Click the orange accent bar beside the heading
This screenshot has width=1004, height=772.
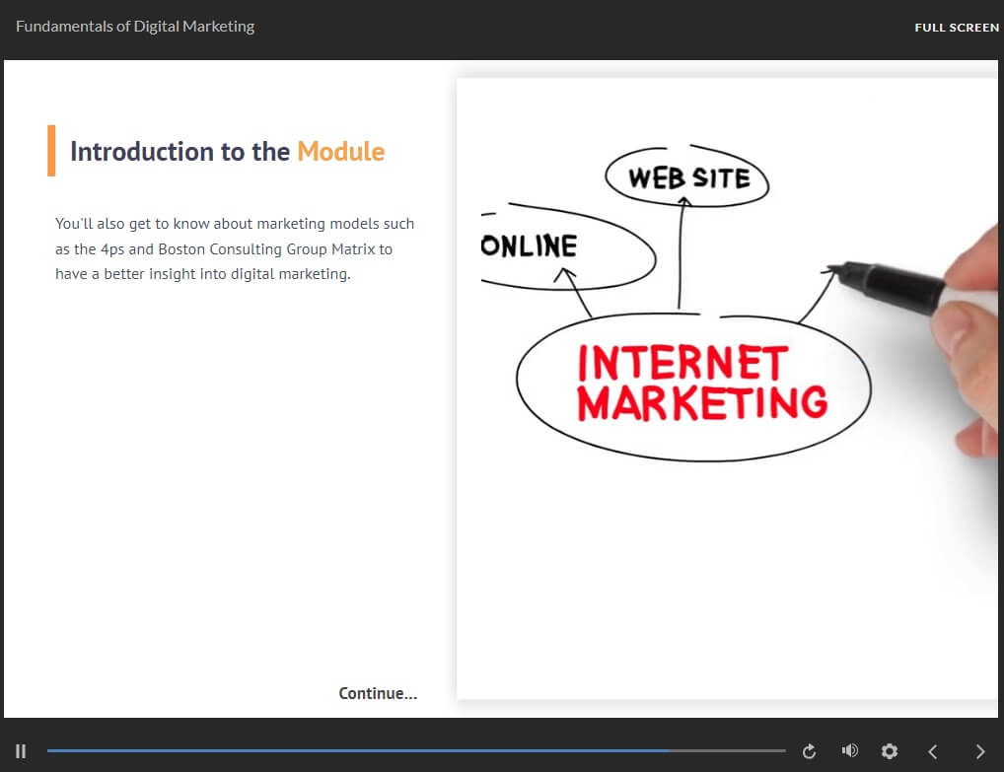click(x=51, y=151)
